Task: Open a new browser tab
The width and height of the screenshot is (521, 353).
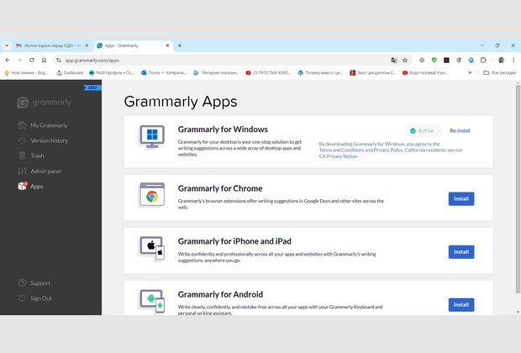Action: pos(180,45)
